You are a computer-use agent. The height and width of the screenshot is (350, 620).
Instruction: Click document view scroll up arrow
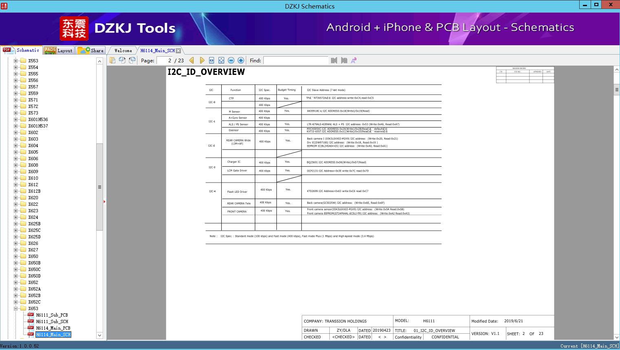[x=617, y=70]
